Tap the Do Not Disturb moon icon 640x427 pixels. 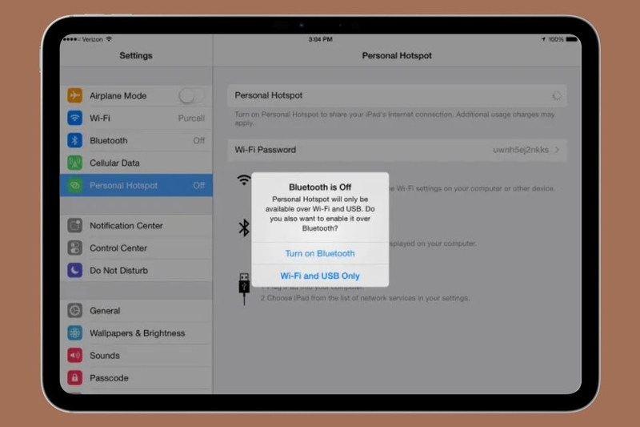[74, 271]
